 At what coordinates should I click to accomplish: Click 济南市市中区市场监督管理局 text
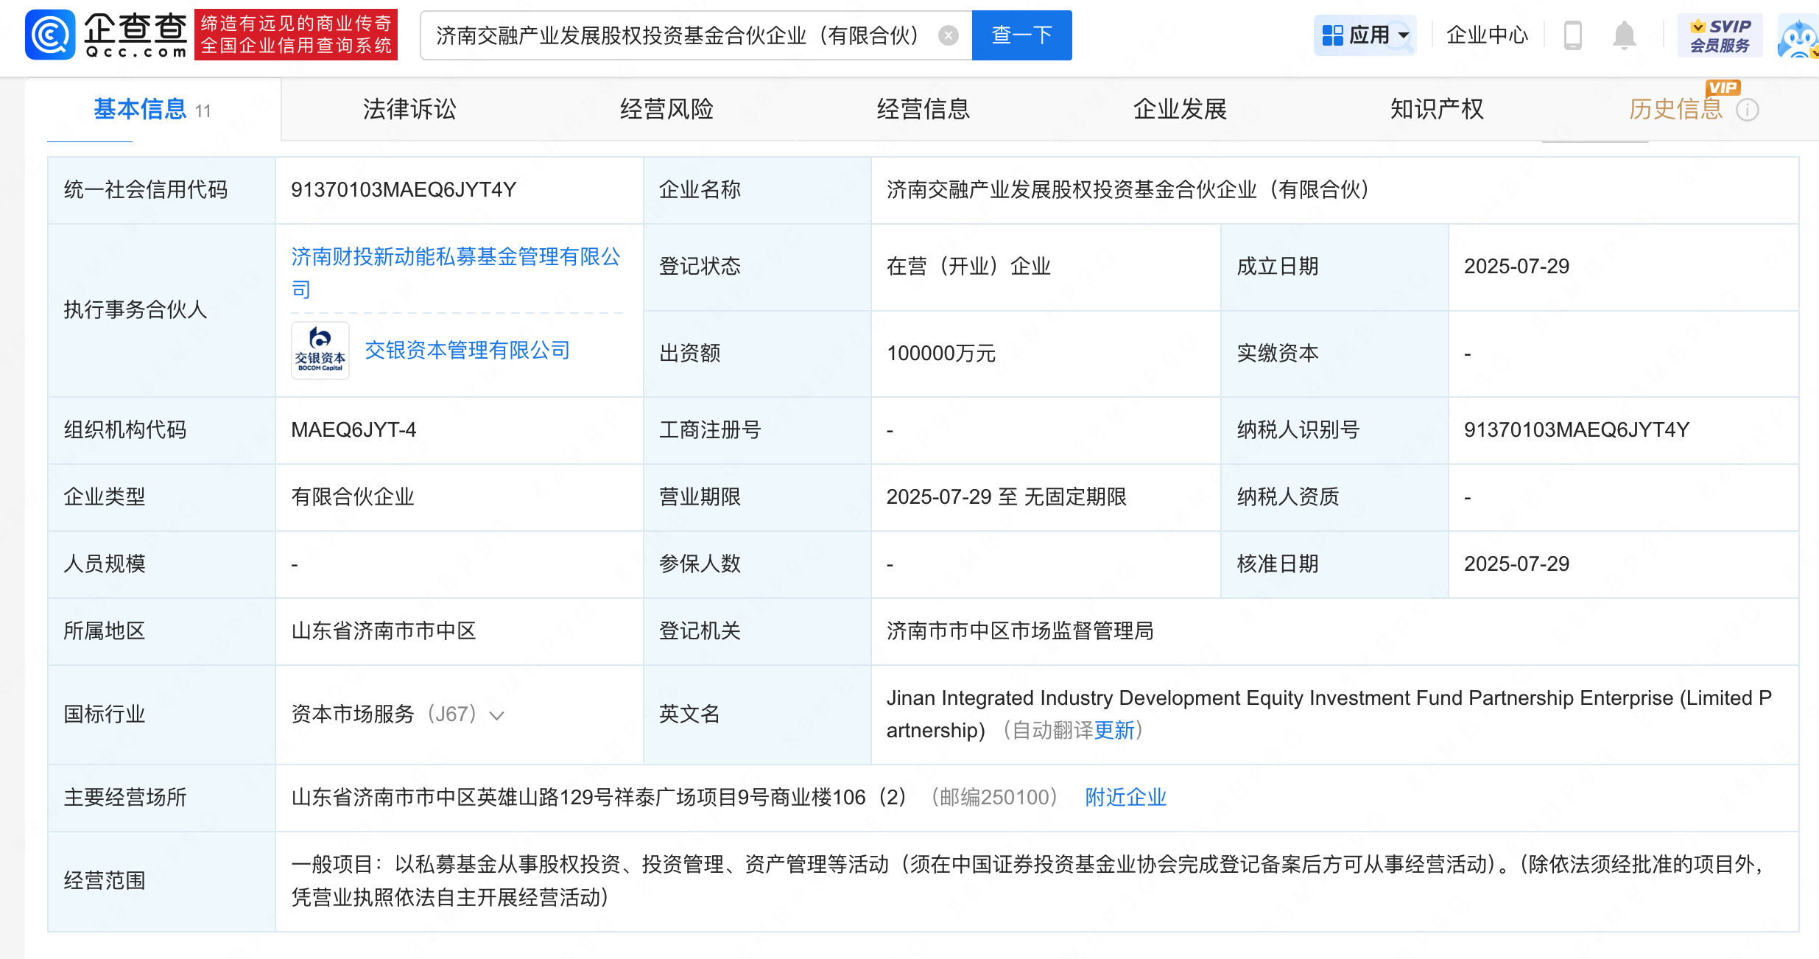(x=1020, y=631)
